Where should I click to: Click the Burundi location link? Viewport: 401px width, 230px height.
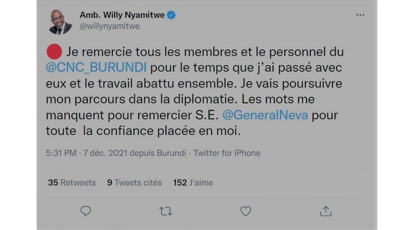[x=172, y=152]
